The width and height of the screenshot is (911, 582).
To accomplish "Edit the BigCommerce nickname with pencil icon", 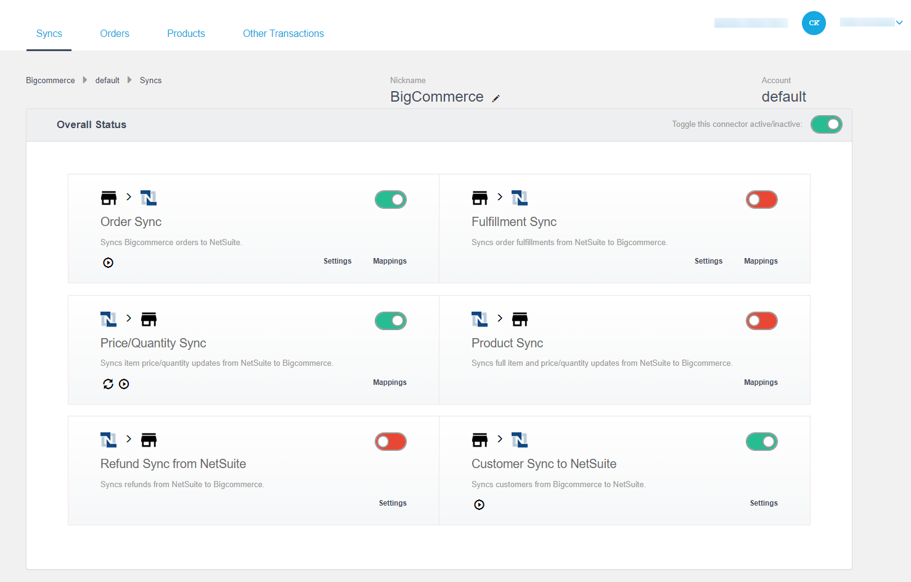I will click(496, 98).
